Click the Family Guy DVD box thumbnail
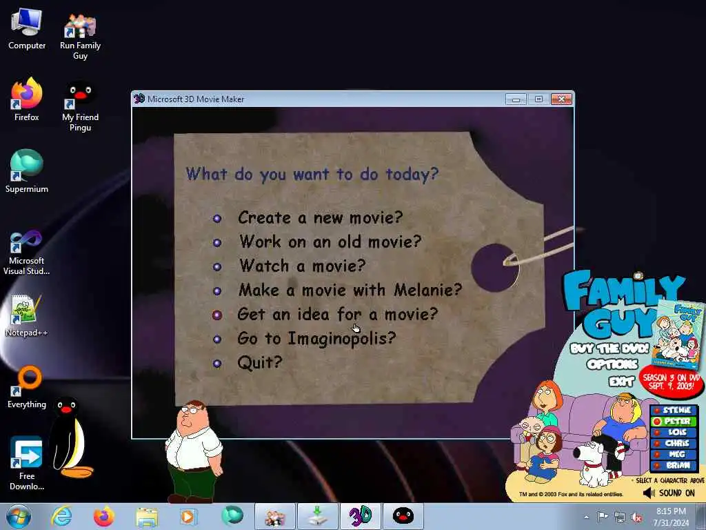The image size is (706, 530). (679, 334)
